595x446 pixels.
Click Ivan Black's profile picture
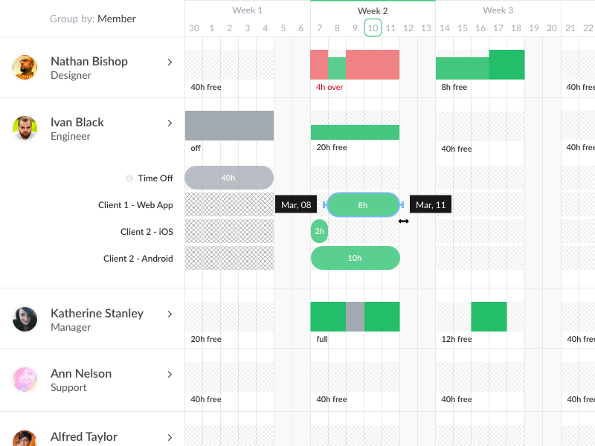click(25, 129)
